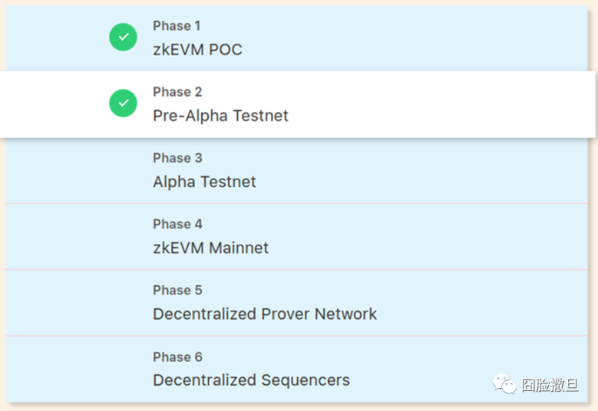Click the green checkmark beside Phase 2
Image resolution: width=598 pixels, height=411 pixels.
tap(123, 104)
